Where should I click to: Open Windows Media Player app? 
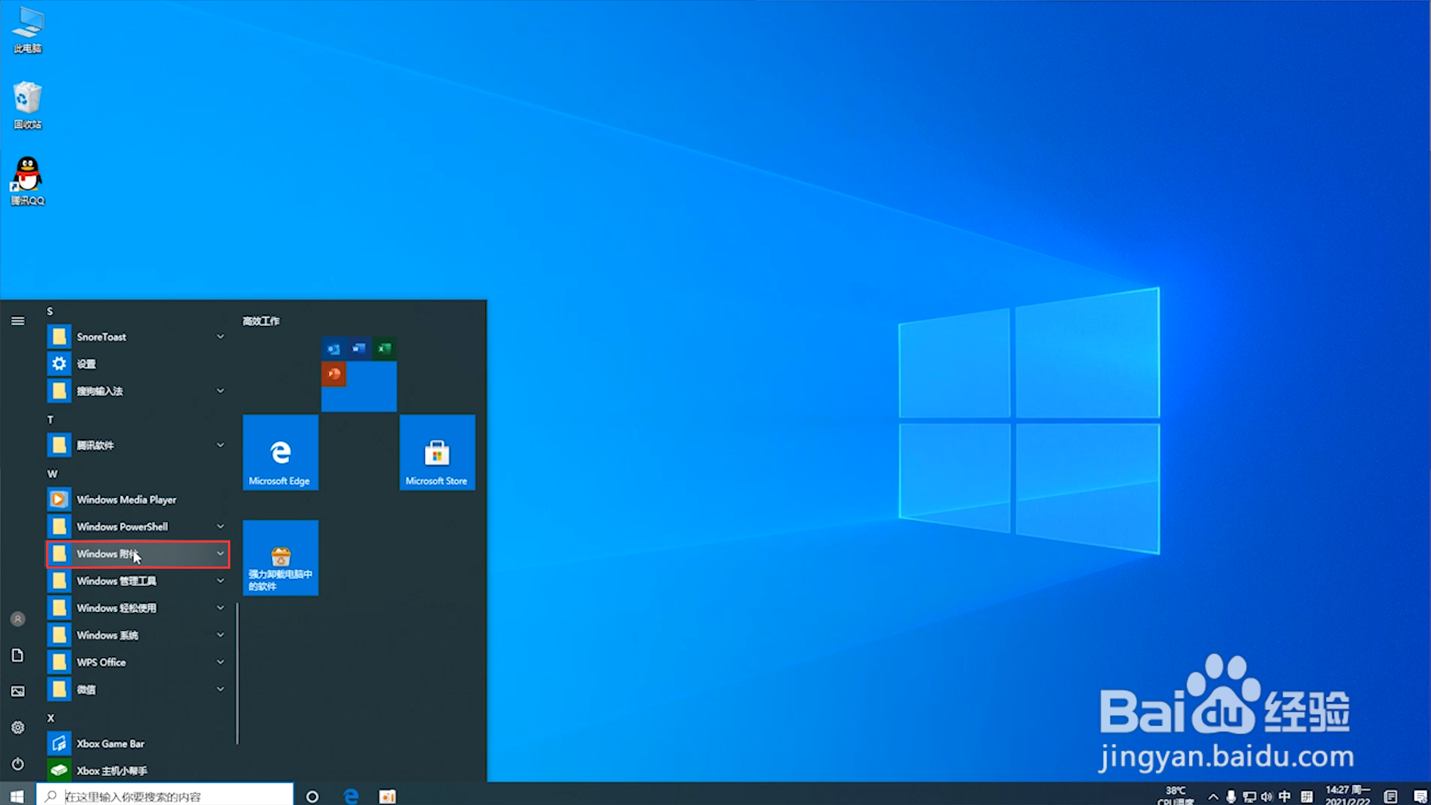pos(126,499)
